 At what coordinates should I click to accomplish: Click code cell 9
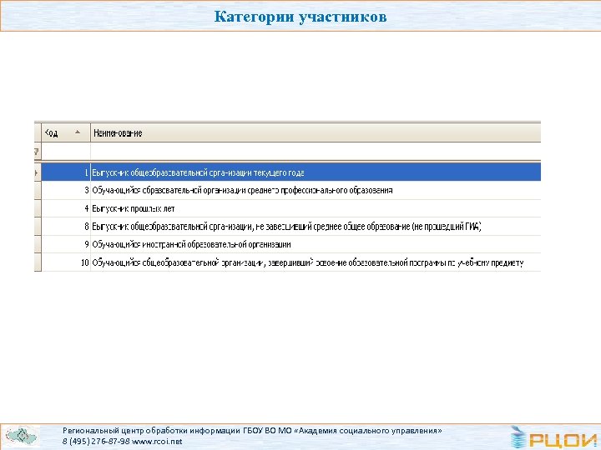coord(66,244)
